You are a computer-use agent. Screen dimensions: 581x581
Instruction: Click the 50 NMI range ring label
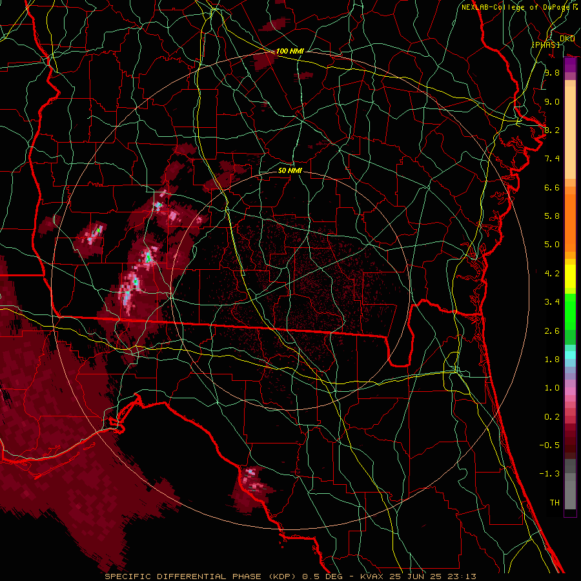point(290,170)
